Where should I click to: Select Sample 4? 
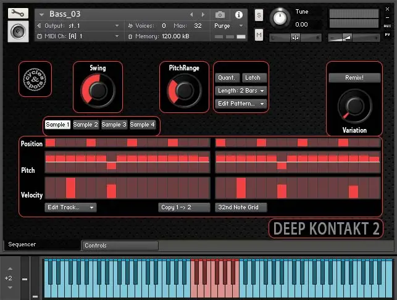(x=142, y=125)
